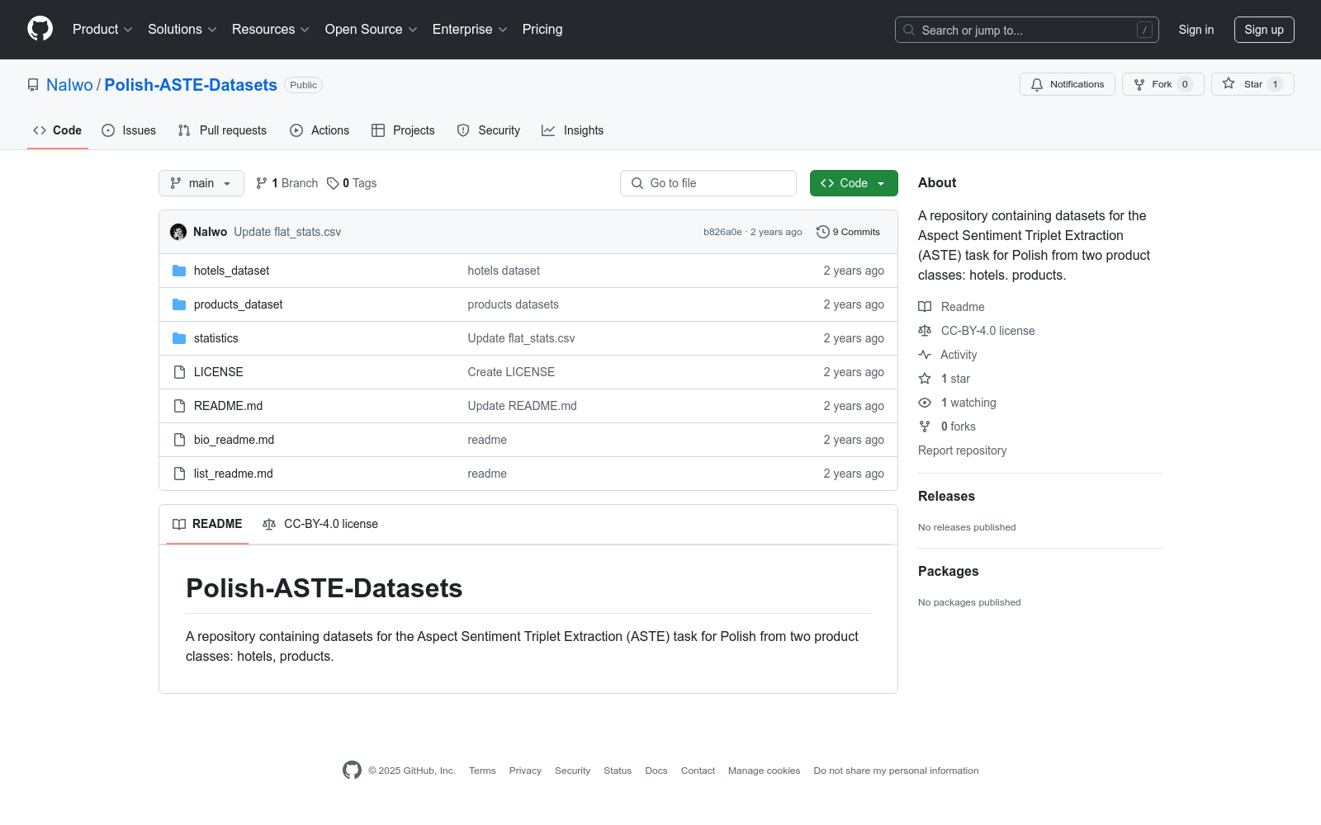
Task: Click the pulse icon next to Activity
Action: [x=925, y=355]
